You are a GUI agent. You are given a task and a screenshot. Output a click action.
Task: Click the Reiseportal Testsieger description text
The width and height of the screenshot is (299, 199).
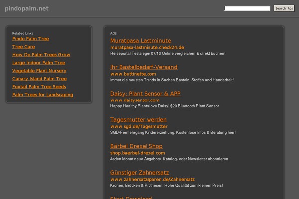click(167, 54)
